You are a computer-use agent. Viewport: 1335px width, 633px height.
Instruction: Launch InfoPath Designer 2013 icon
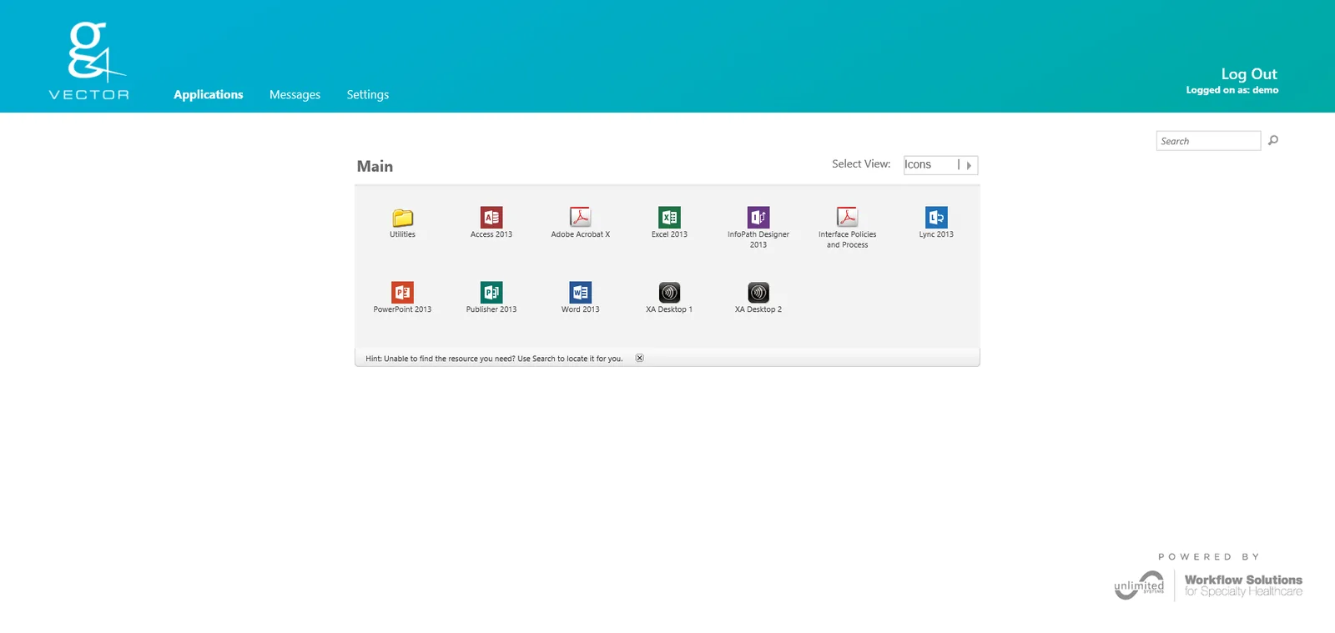(758, 218)
